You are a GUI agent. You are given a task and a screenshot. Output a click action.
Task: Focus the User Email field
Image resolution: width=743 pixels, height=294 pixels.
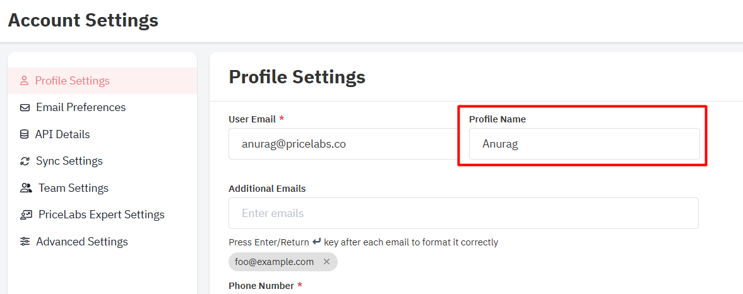[343, 144]
